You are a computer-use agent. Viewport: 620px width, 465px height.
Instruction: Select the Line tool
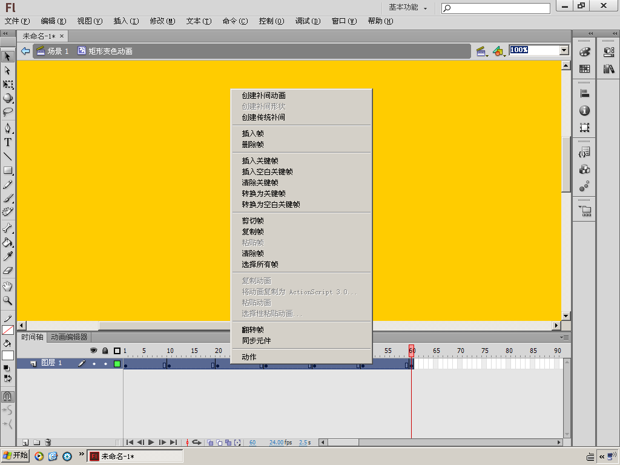(x=7, y=157)
